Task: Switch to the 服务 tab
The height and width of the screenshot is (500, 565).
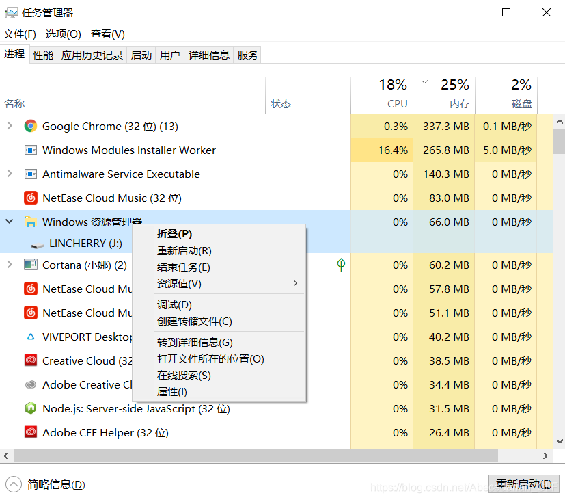Action: coord(247,55)
